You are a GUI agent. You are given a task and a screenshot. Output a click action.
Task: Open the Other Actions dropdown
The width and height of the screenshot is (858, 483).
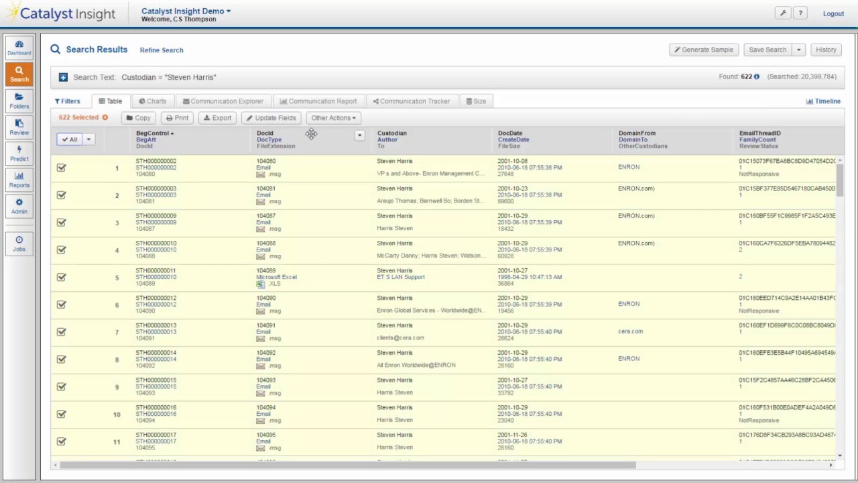click(334, 118)
